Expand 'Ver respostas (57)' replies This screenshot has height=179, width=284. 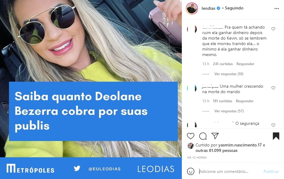229,111
